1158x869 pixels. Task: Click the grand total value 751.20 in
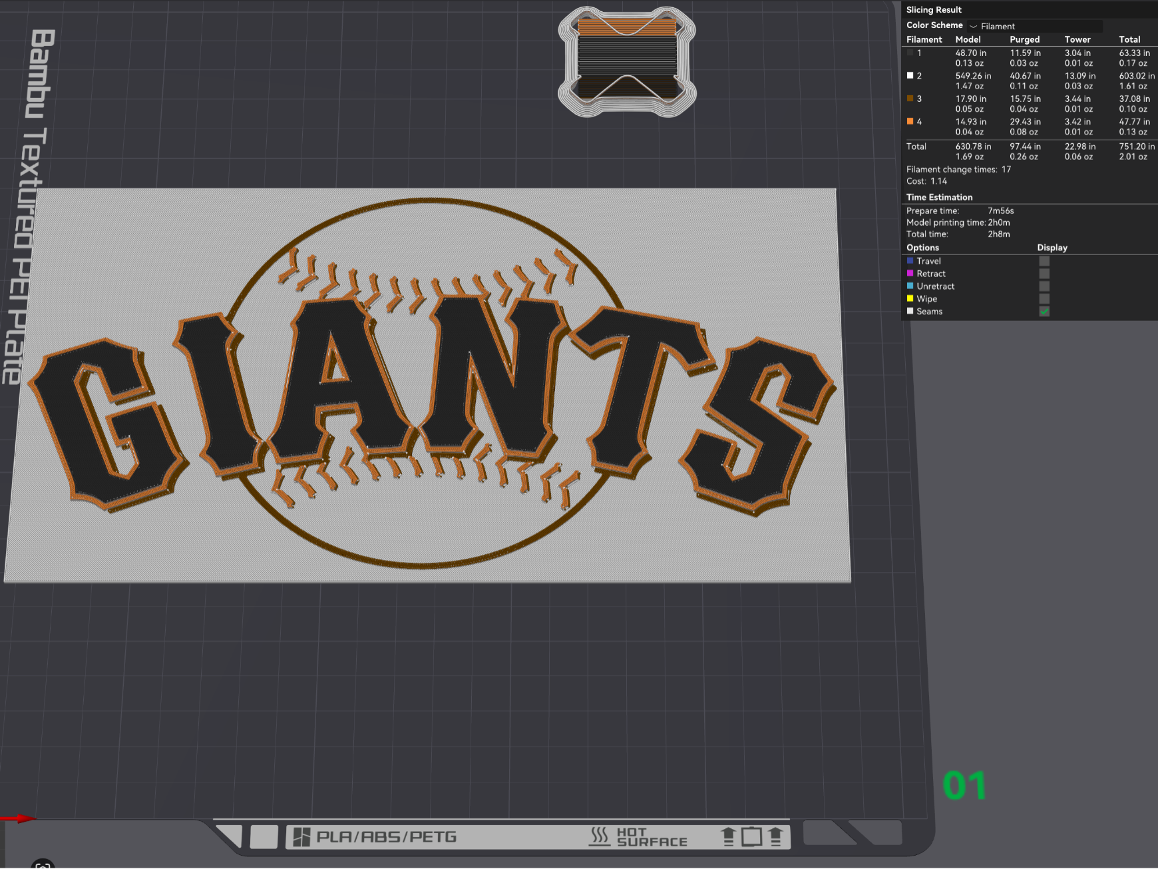point(1137,146)
